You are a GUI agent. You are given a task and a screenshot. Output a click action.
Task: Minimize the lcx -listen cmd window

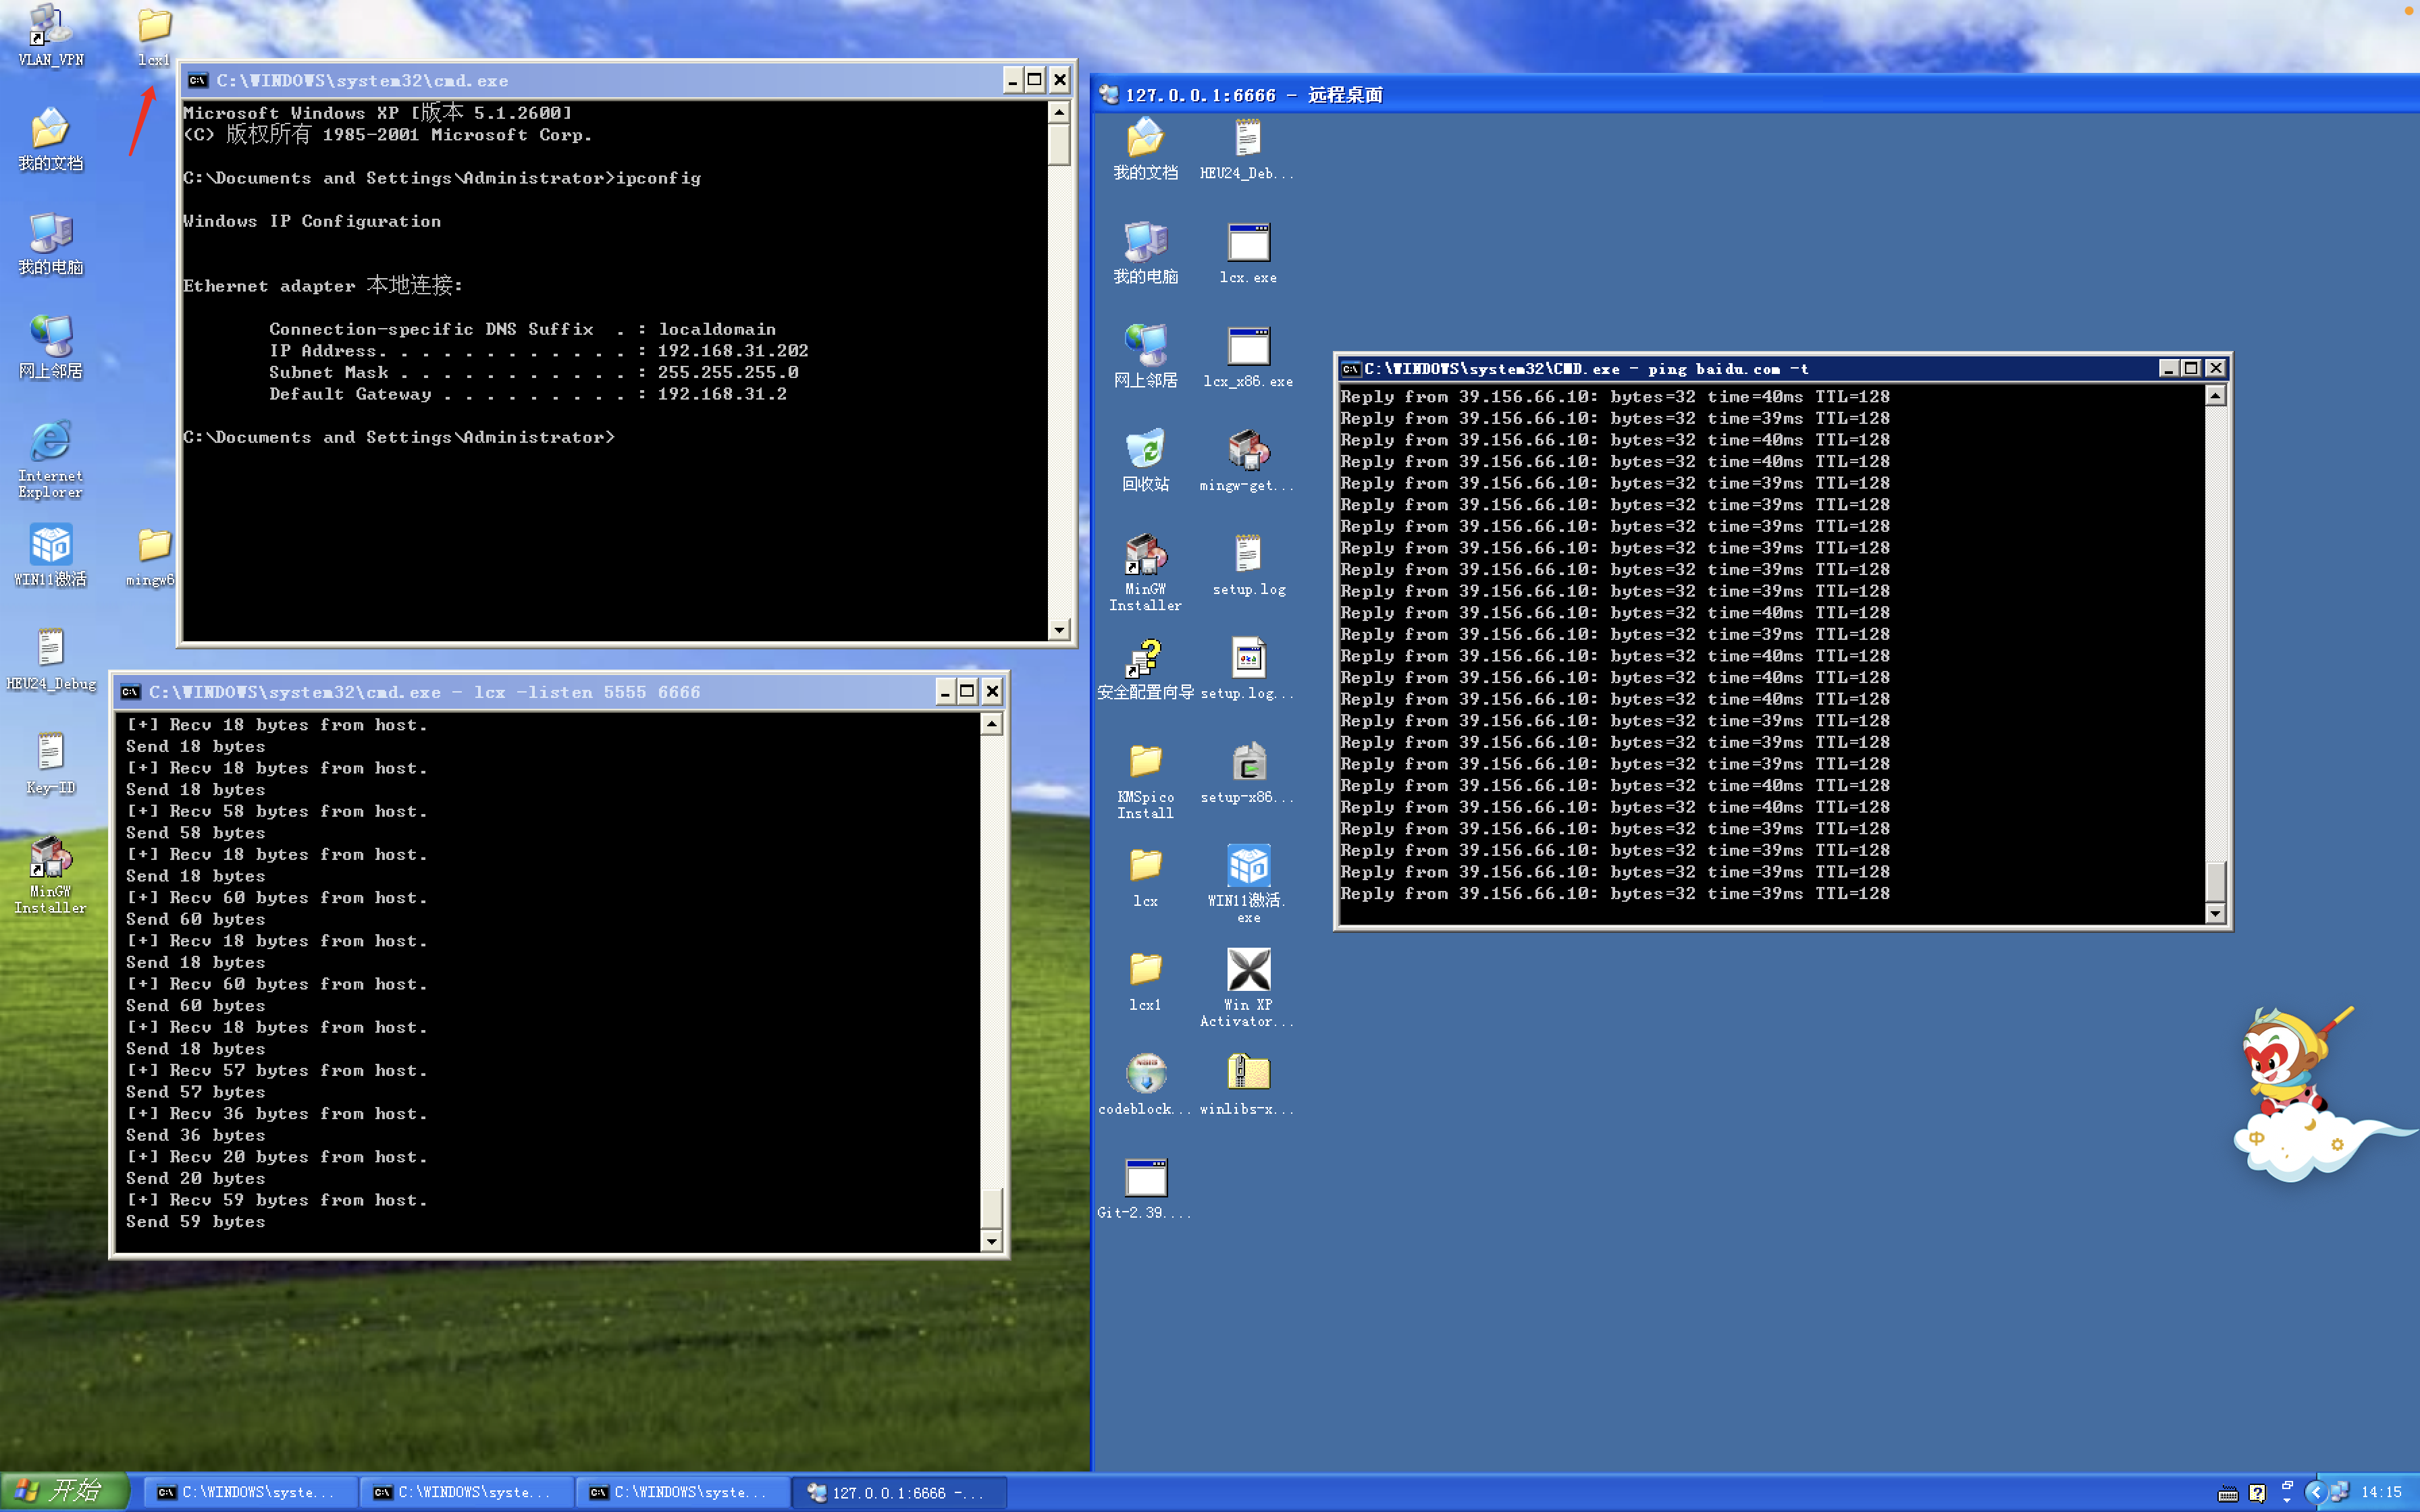(945, 691)
